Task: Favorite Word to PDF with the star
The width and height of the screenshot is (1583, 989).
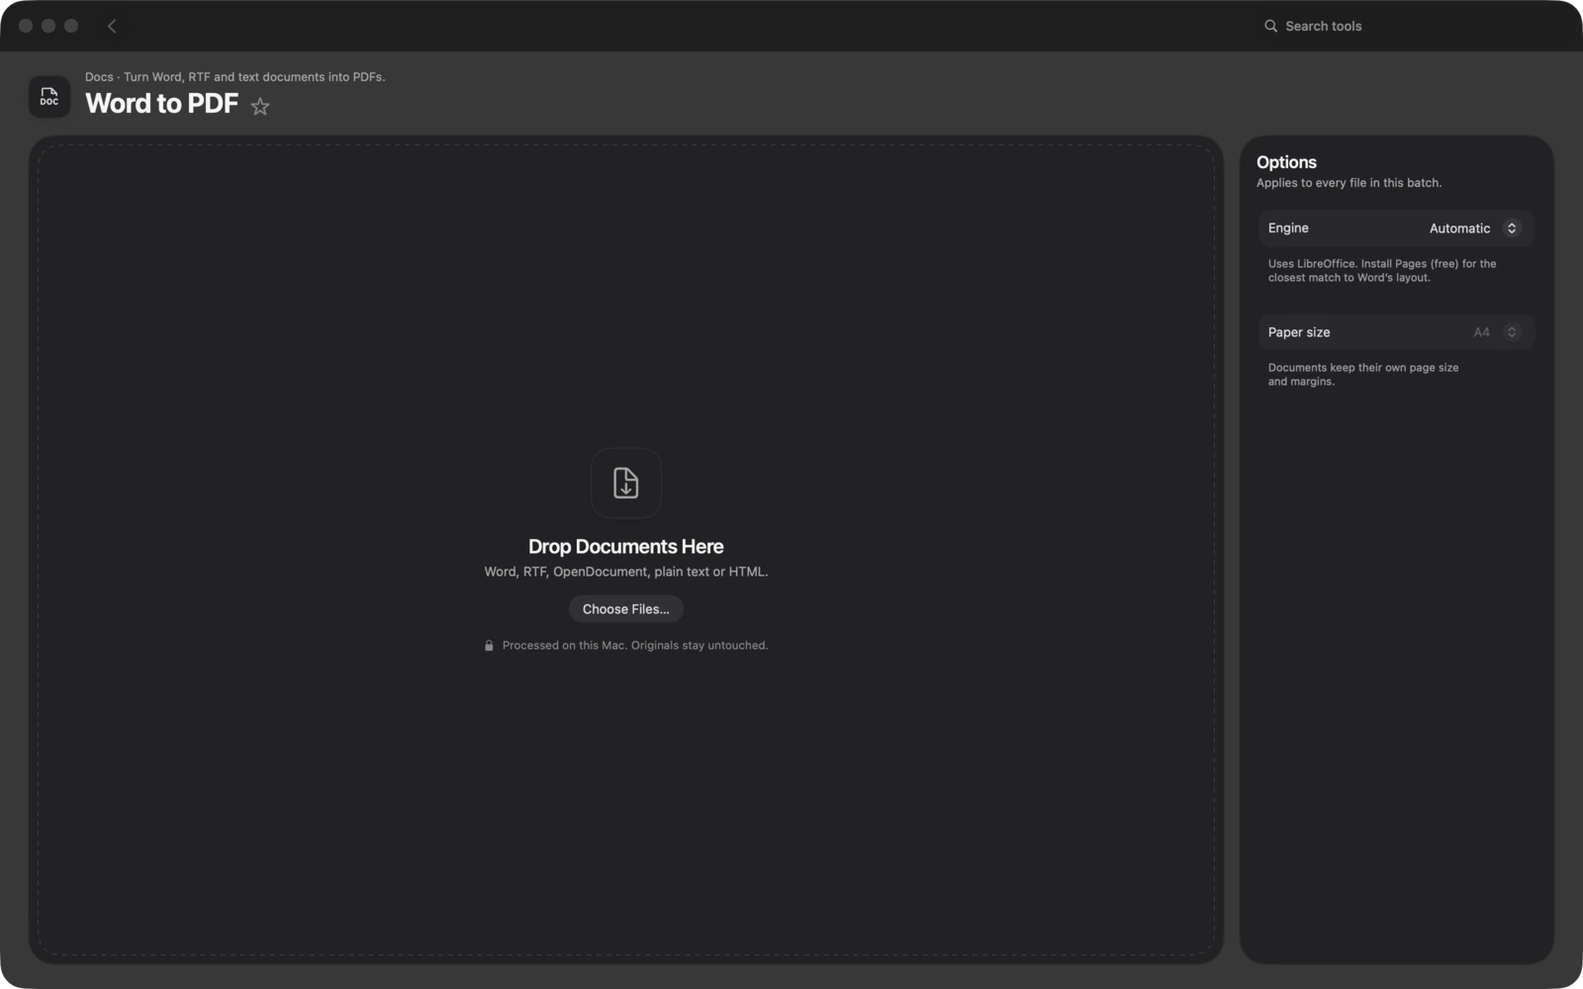Action: click(x=260, y=106)
